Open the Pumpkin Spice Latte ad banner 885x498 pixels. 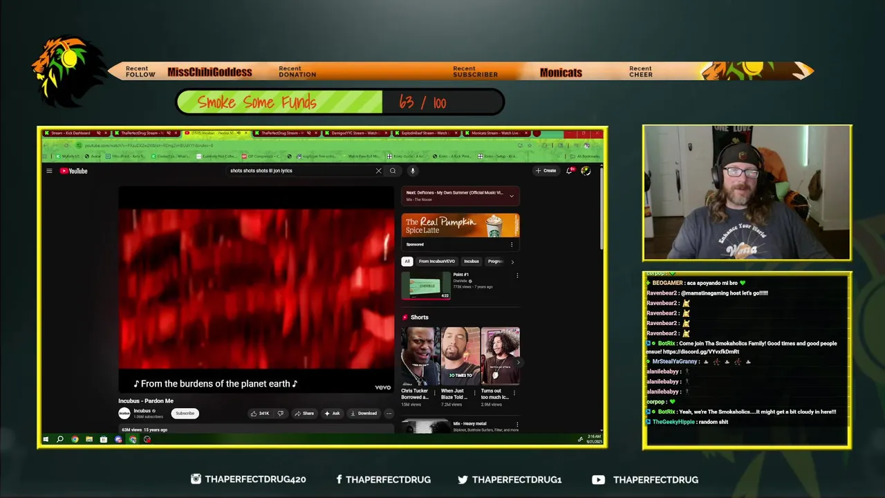point(460,225)
